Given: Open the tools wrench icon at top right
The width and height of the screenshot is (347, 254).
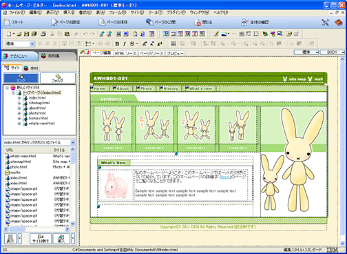Looking at the screenshot, I should coord(326,22).
